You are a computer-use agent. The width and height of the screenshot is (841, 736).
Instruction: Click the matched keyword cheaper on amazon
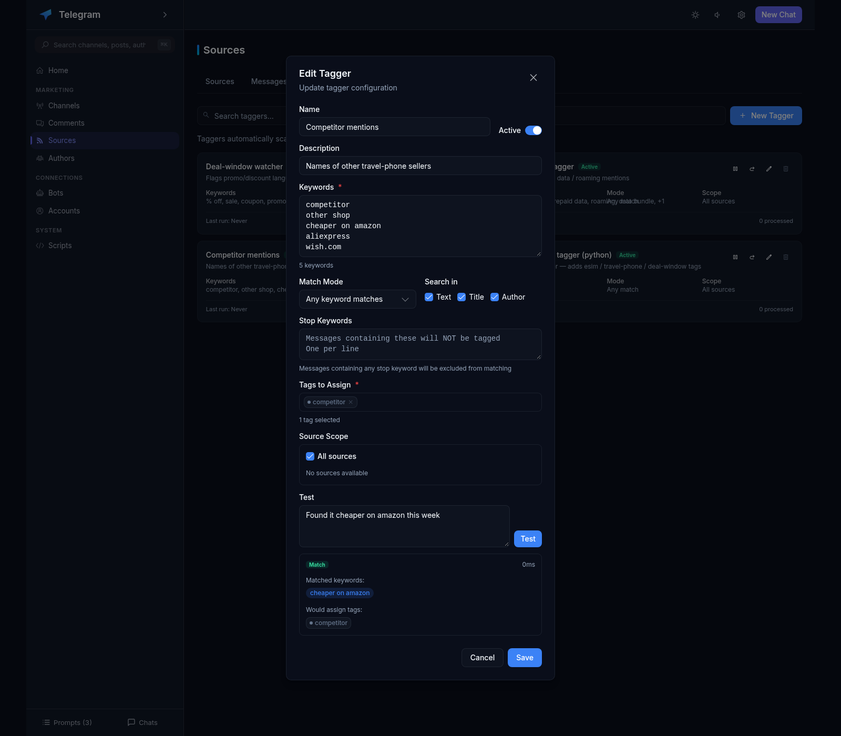[340, 593]
